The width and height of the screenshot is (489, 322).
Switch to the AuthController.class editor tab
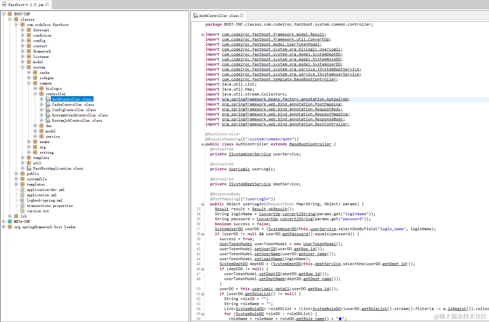pos(219,16)
